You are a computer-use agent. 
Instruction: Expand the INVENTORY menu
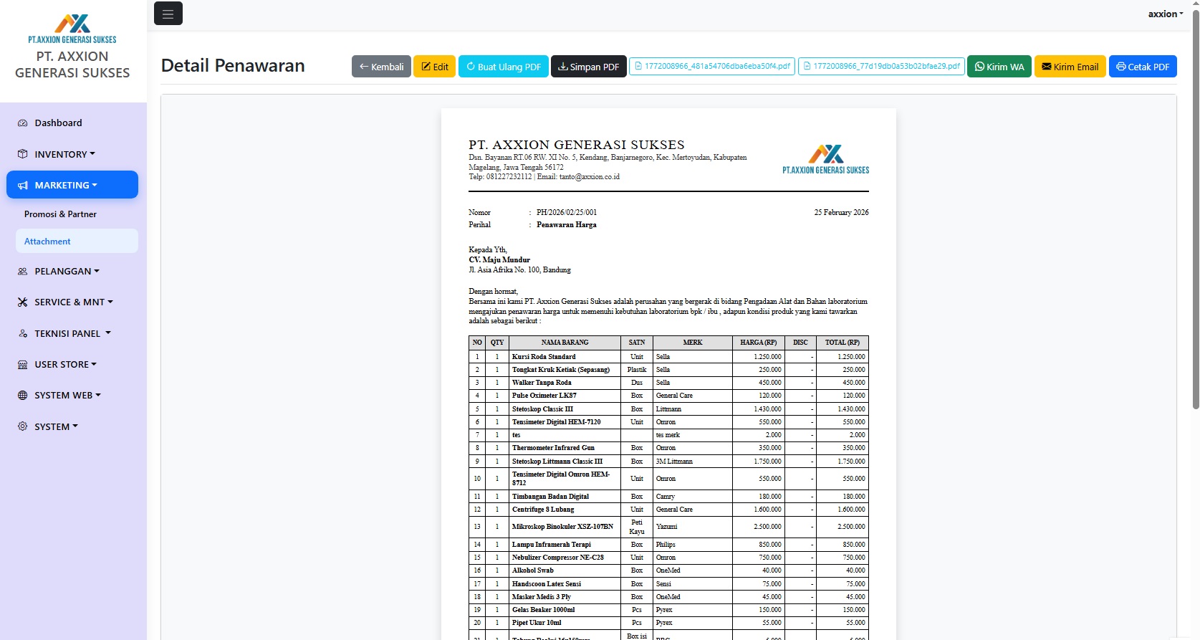tap(72, 154)
